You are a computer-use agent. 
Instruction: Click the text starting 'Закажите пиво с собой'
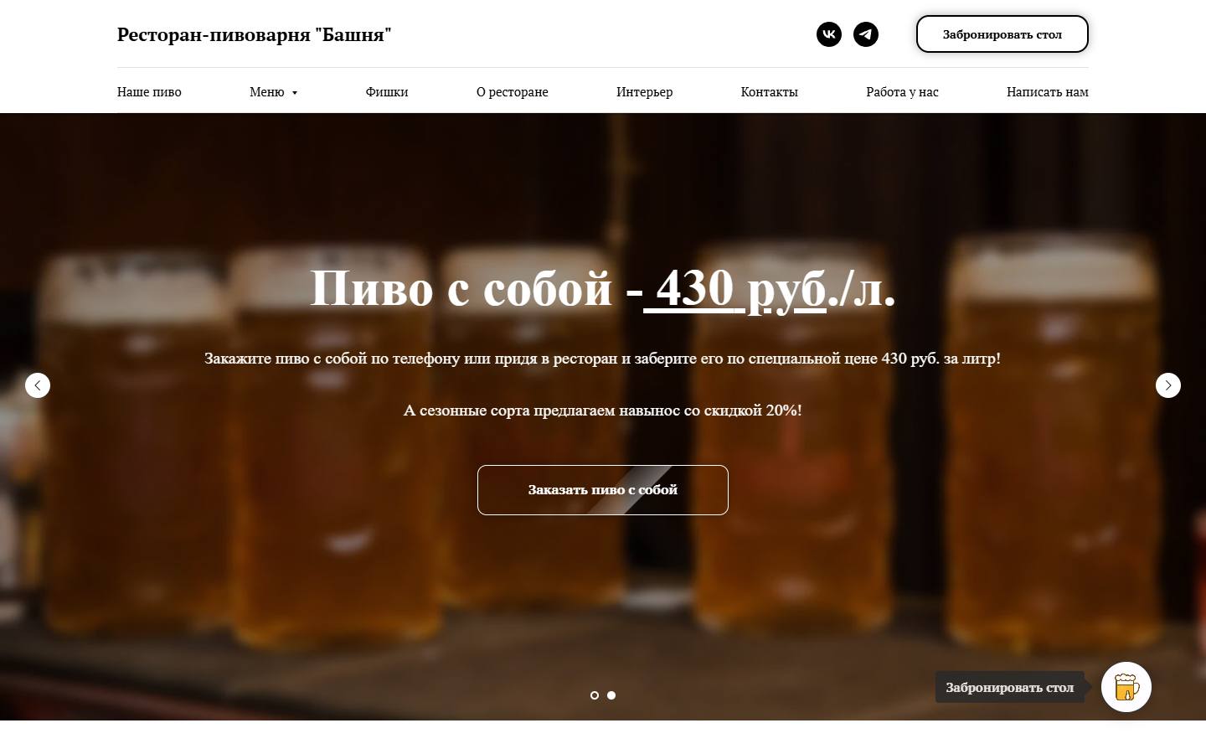[603, 359]
